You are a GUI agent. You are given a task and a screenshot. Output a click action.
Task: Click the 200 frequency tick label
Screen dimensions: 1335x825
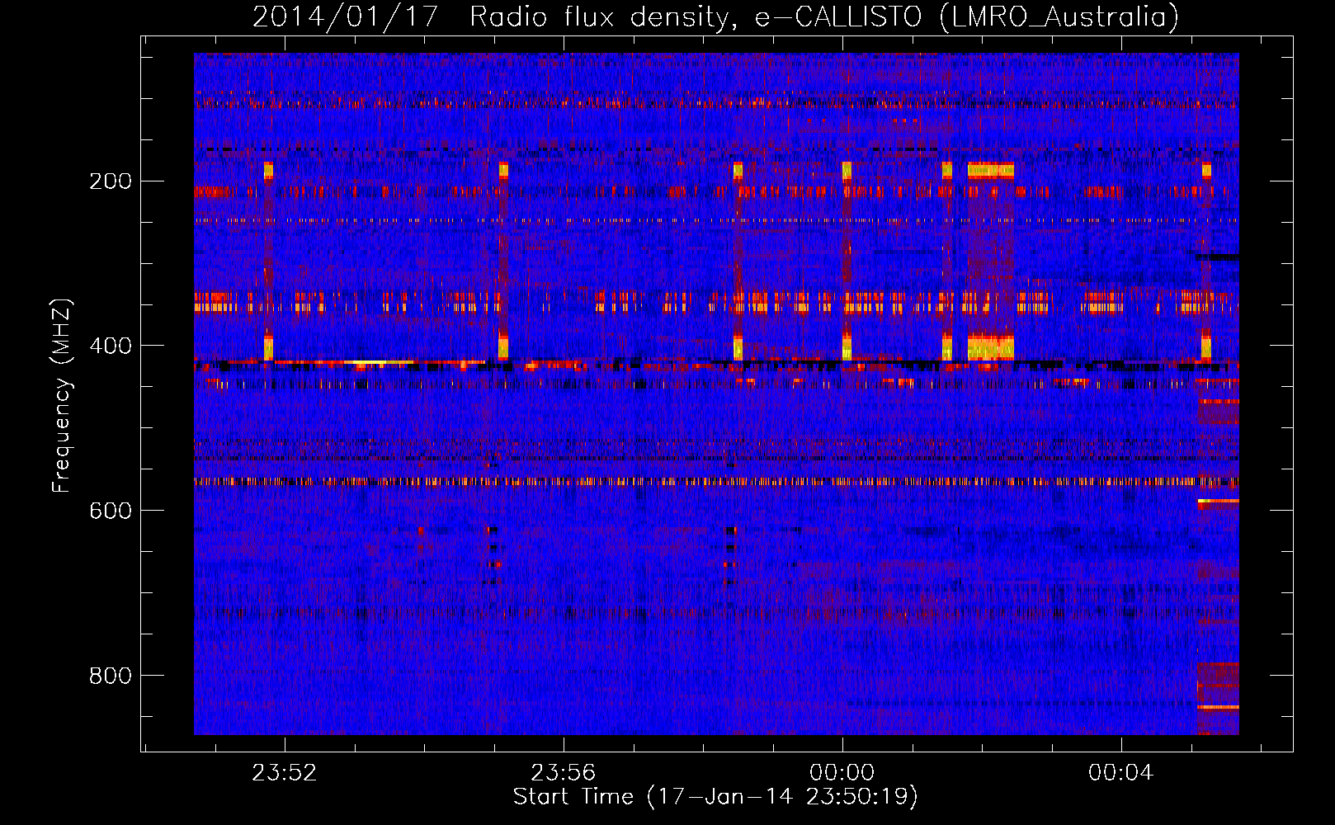coord(111,181)
